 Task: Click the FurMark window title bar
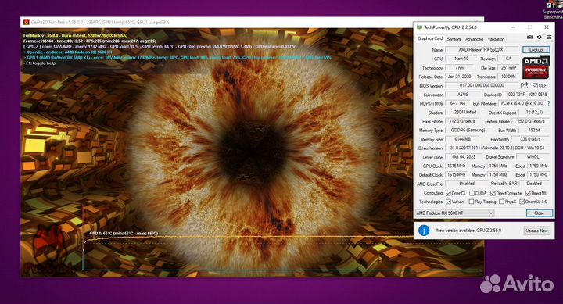(x=251, y=22)
